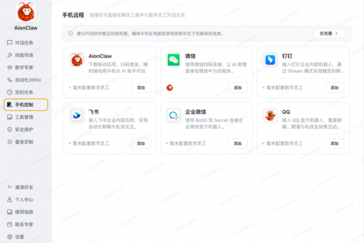The image size is (364, 243).
Task: Click the green 微信 WeChat icon
Action: 174,60
